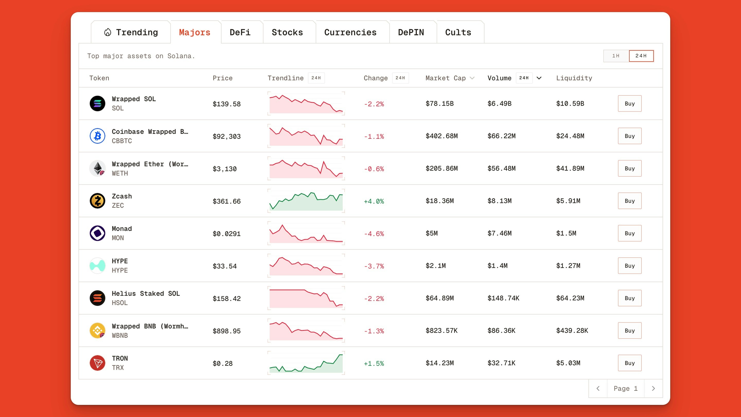Screen dimensions: 741x417
Task: Click the flame icon on Trending tab
Action: (x=108, y=32)
